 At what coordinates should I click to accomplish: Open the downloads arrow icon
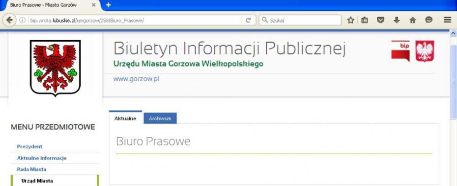point(397,20)
